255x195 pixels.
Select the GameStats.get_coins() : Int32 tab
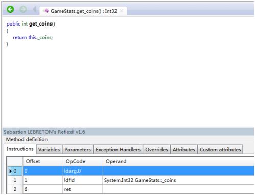[83, 11]
